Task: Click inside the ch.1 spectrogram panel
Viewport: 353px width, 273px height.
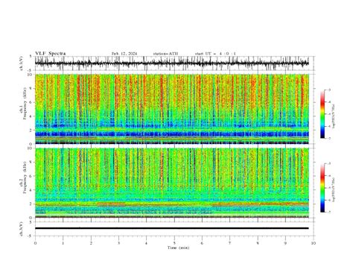Action: (x=172, y=109)
